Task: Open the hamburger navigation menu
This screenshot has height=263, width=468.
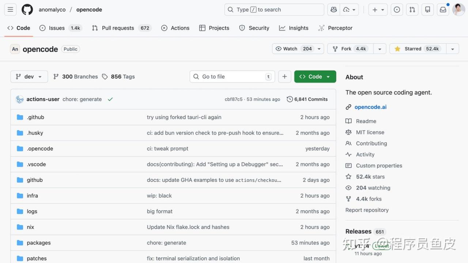Action: pos(10,10)
